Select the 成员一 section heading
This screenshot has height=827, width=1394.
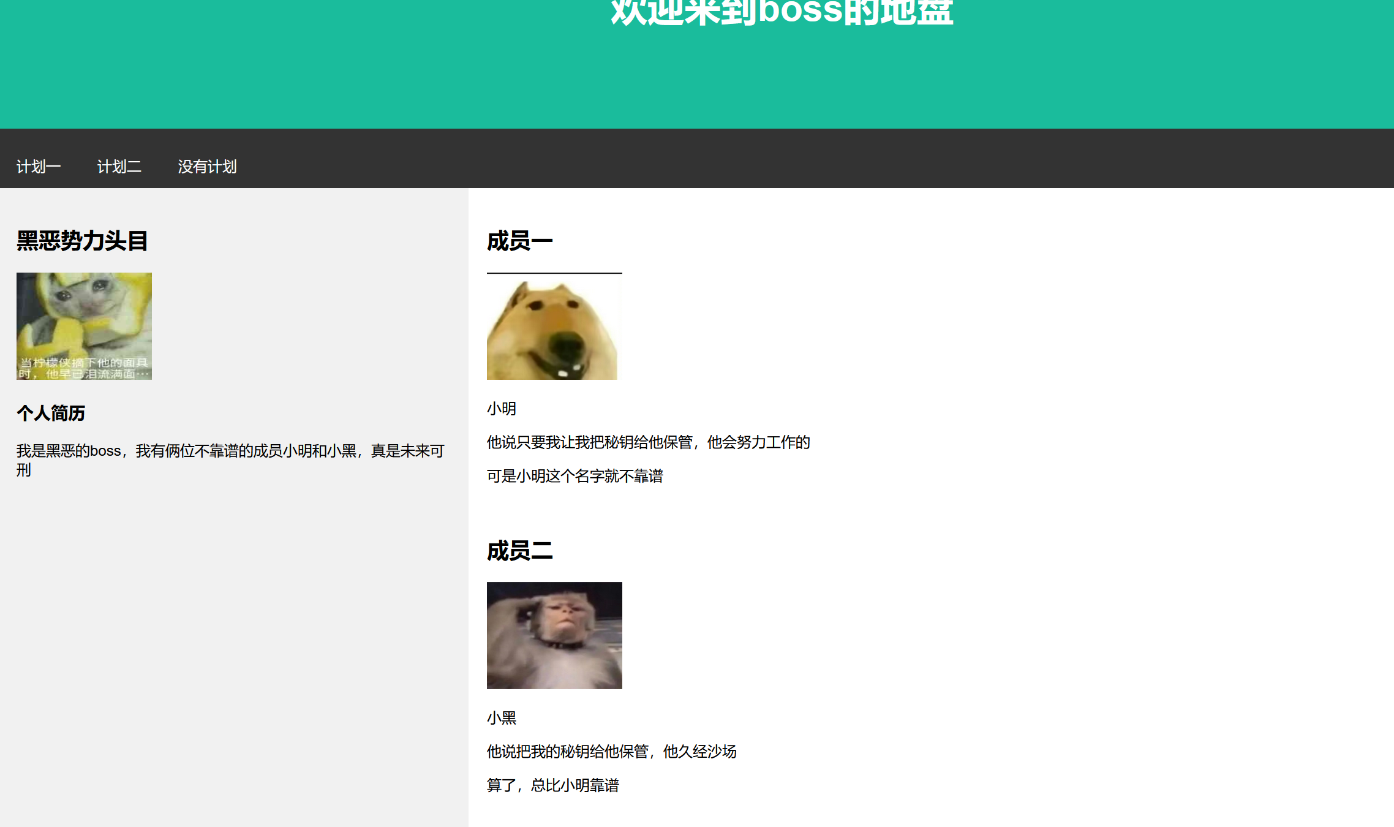coord(519,241)
